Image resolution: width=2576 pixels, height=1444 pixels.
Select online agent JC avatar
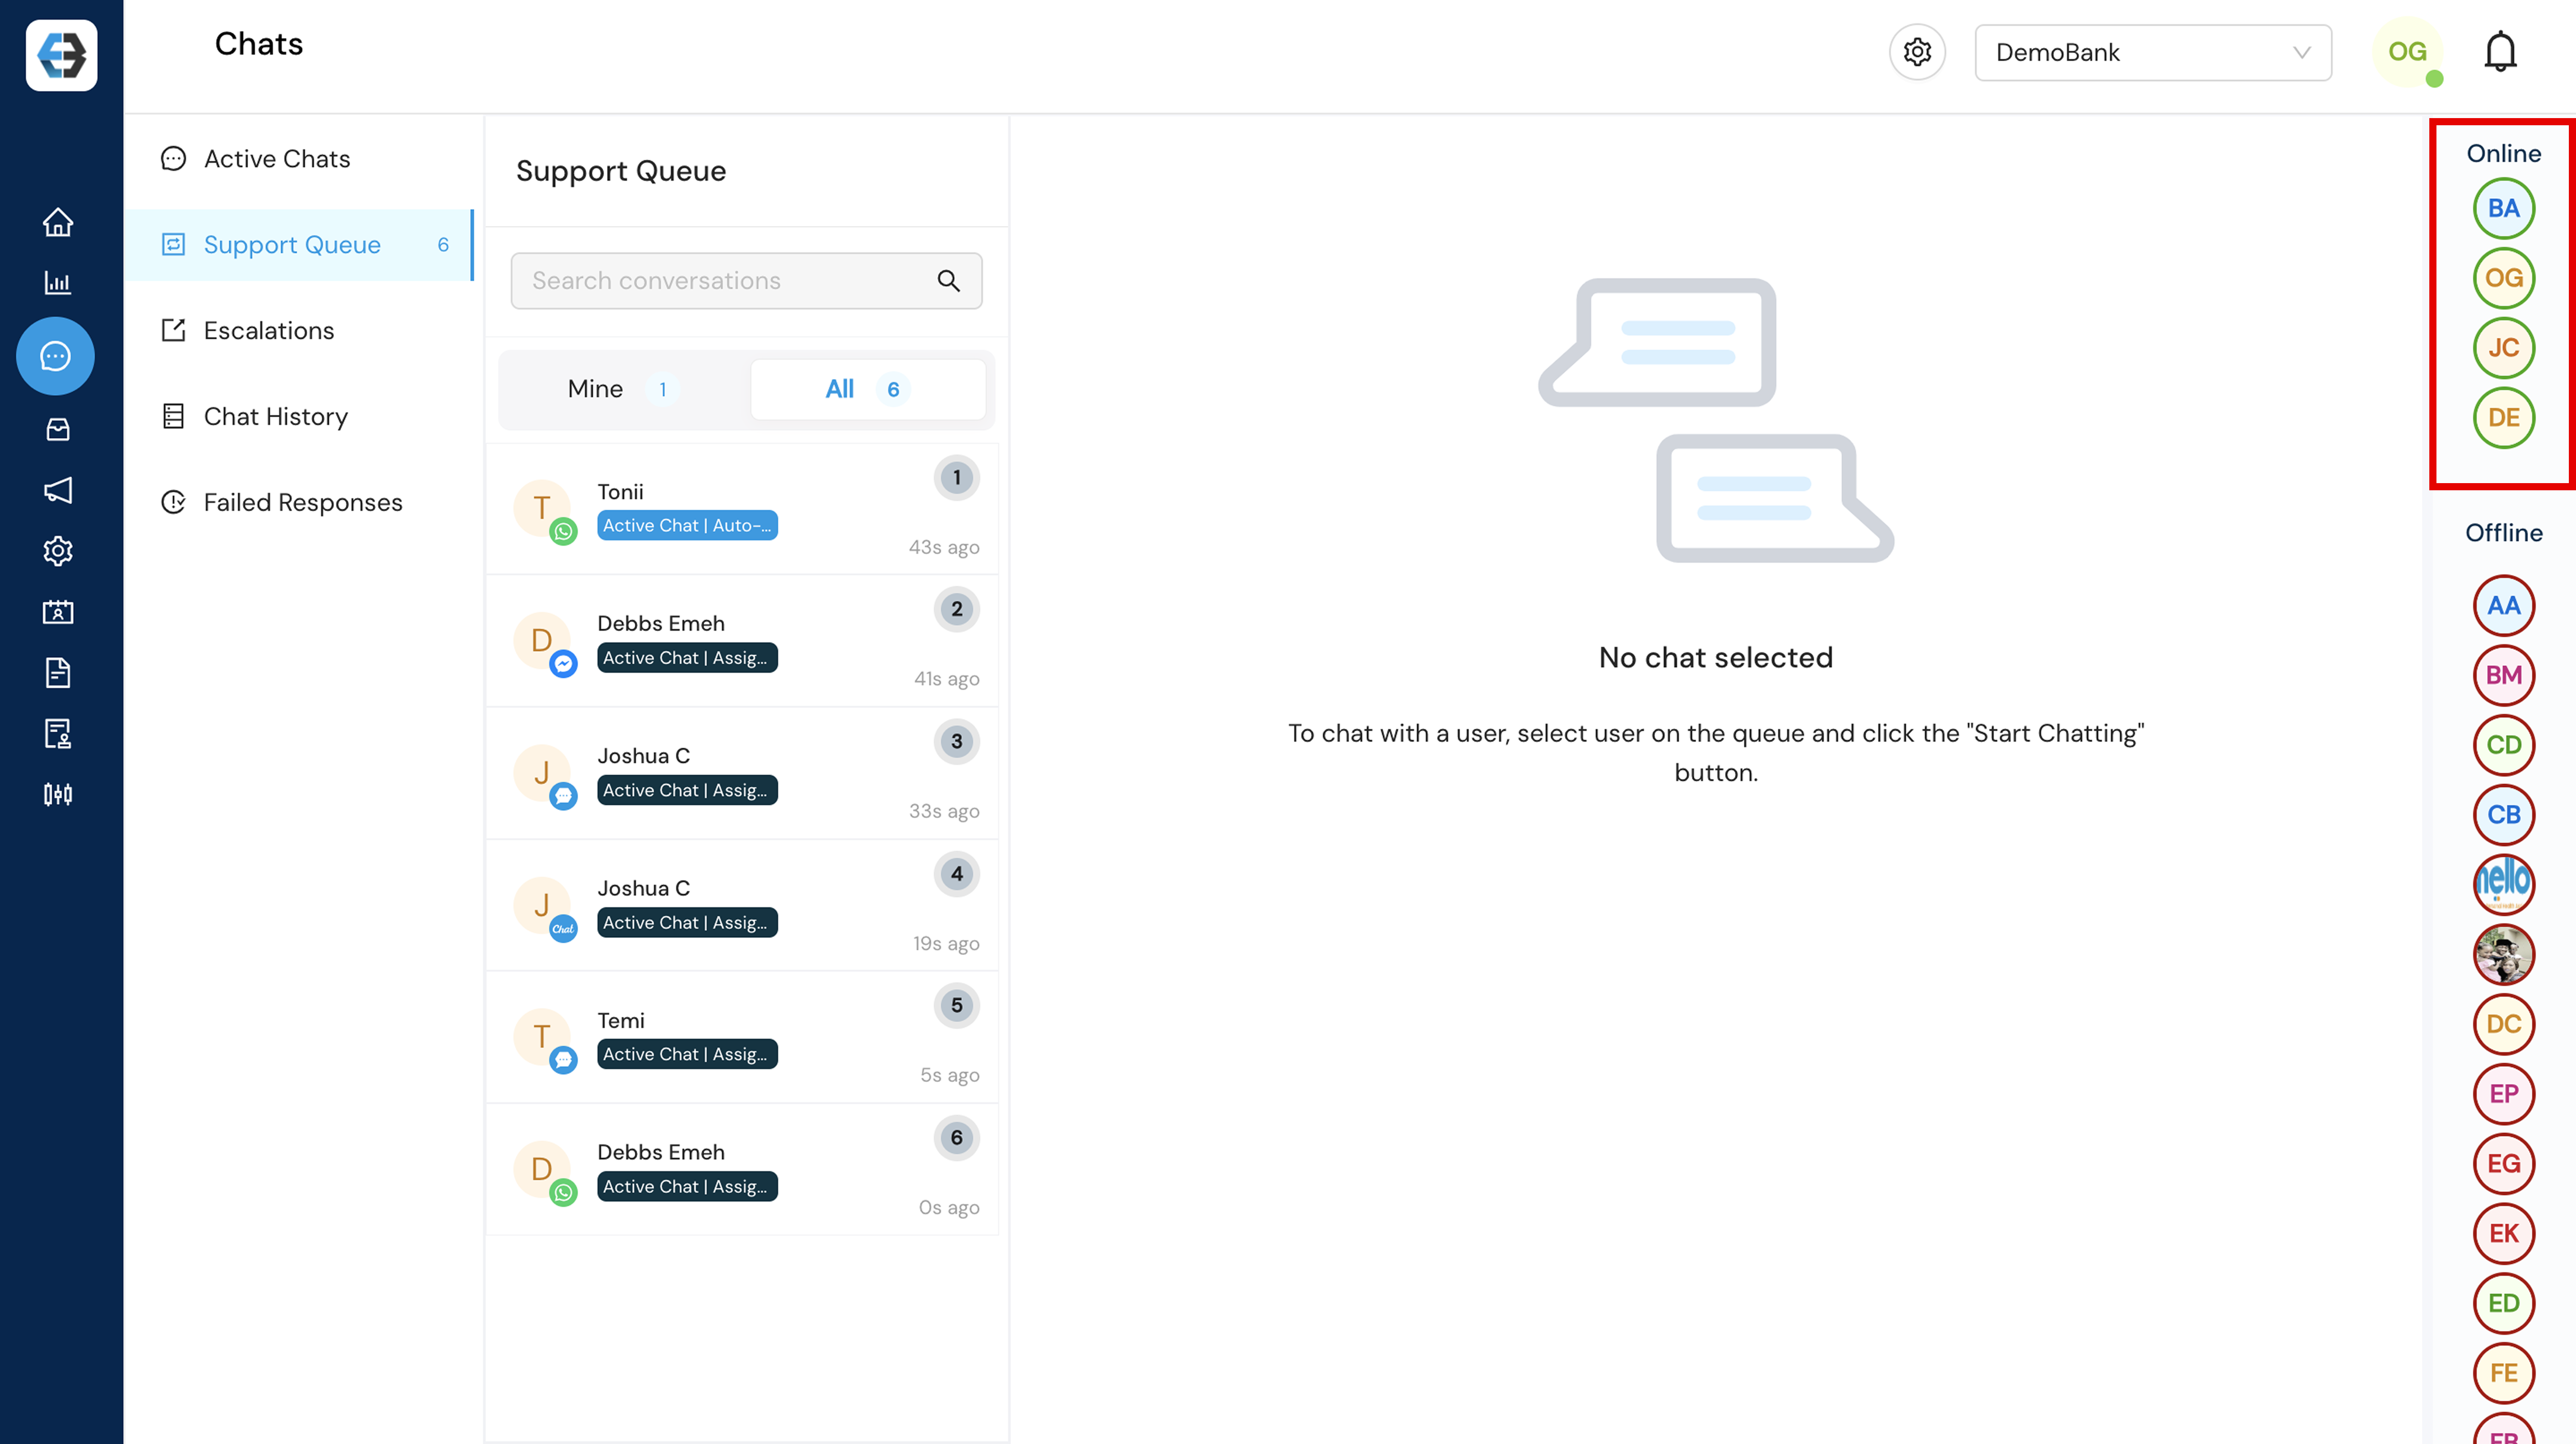2503,348
